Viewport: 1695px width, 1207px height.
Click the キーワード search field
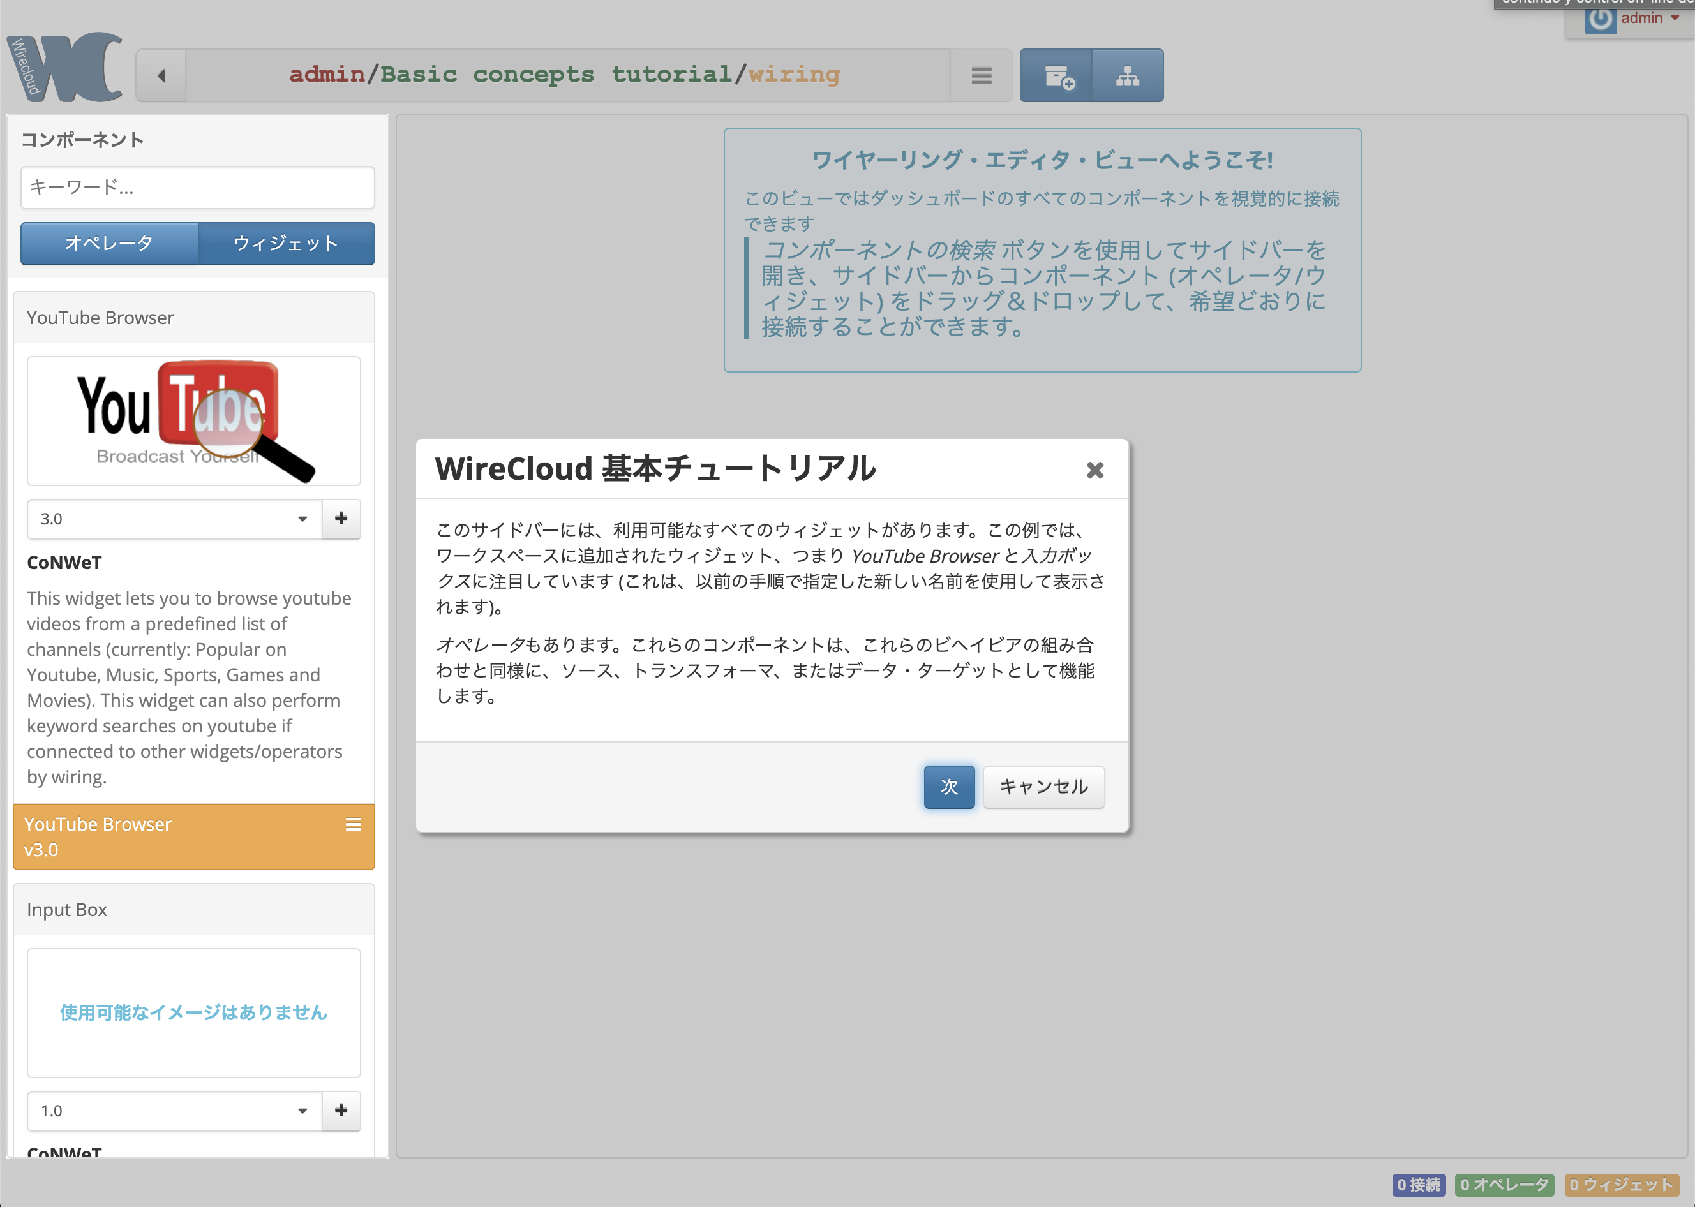click(x=197, y=188)
